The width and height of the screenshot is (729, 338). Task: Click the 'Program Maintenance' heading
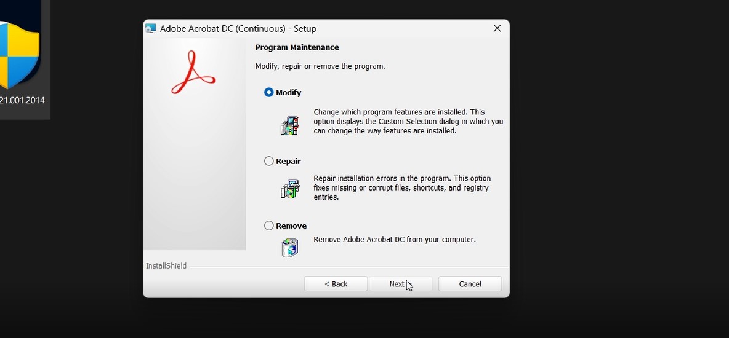tap(297, 47)
